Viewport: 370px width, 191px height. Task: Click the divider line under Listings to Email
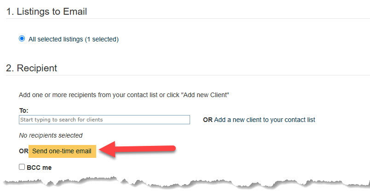pos(188,19)
